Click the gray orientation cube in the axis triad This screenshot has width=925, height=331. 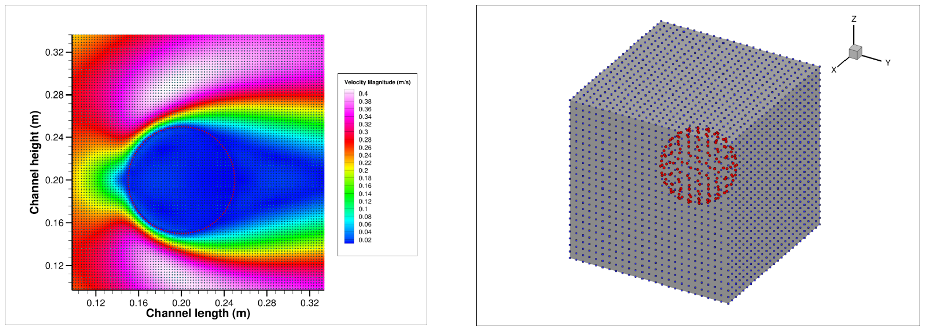pyautogui.click(x=855, y=52)
